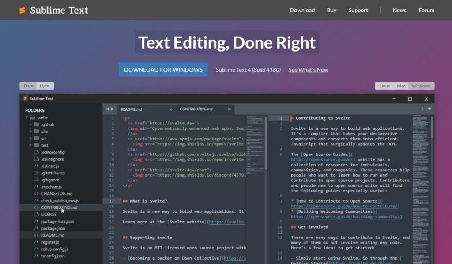The width and height of the screenshot is (452, 264).
Task: Open the Buy page
Action: (331, 11)
